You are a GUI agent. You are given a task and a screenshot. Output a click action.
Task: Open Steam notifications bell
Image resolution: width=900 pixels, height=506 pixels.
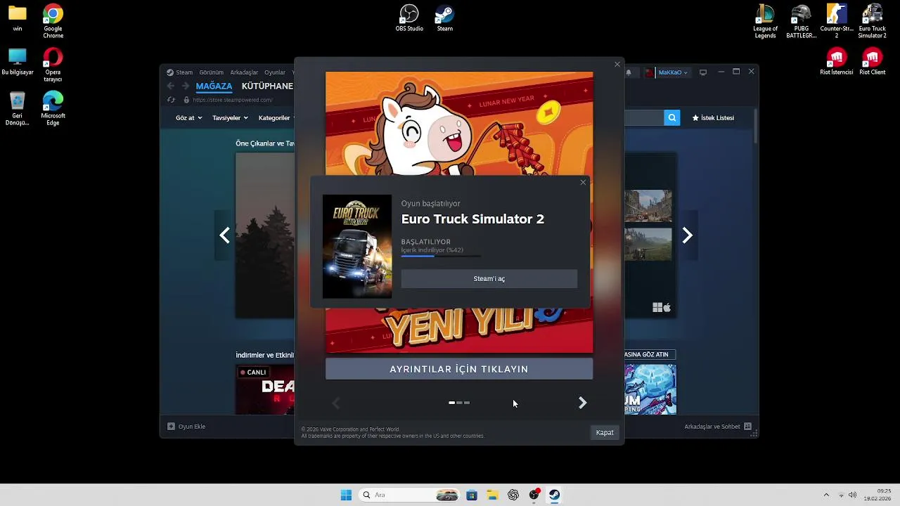pyautogui.click(x=629, y=72)
